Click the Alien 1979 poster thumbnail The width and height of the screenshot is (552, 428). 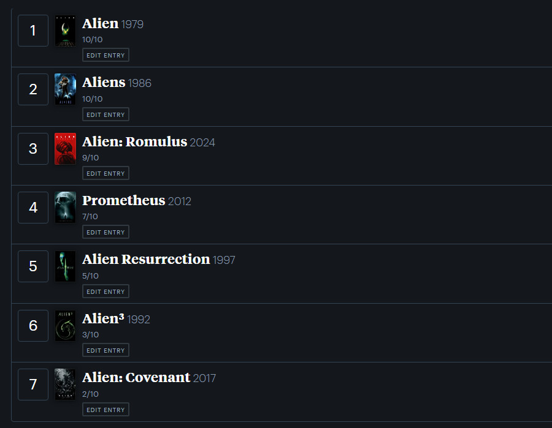[x=65, y=31]
